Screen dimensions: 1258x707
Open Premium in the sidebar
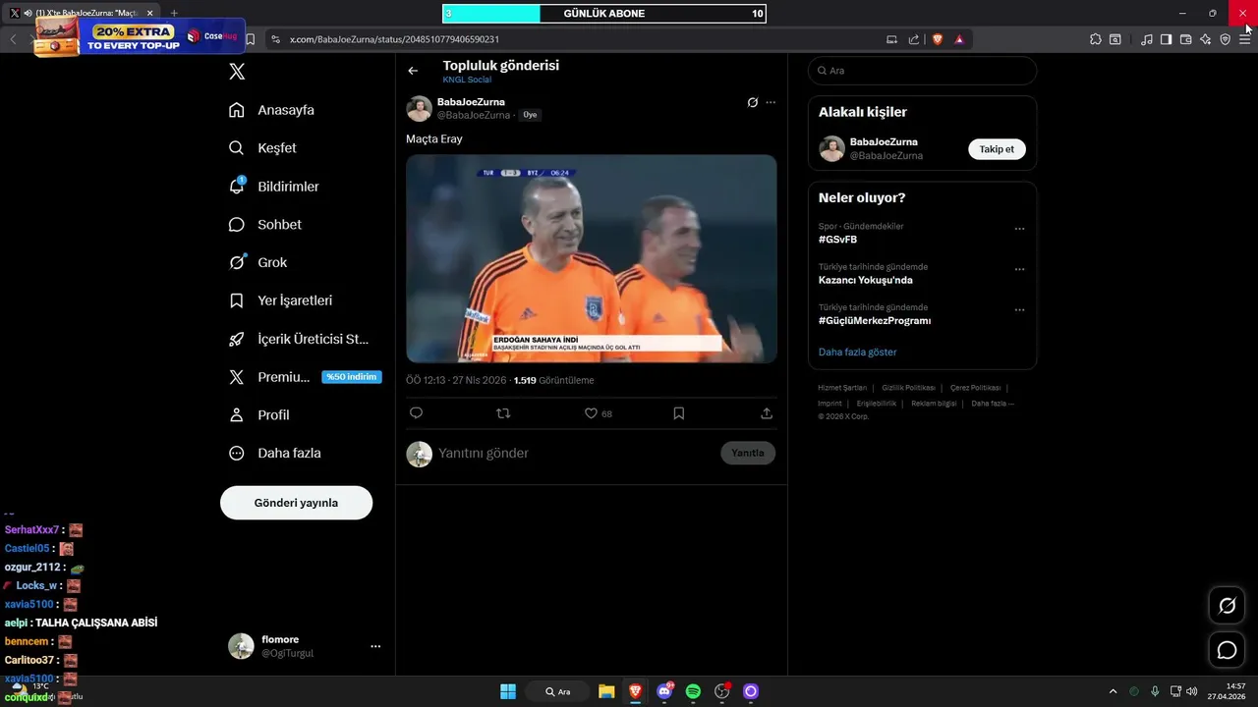(x=305, y=377)
